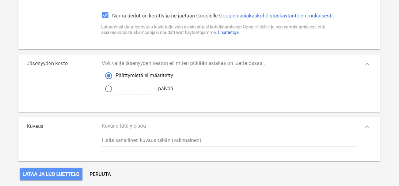Click the Kuvaile tätä yleisöä subtitle
The height and width of the screenshot is (186, 399).
(124, 126)
